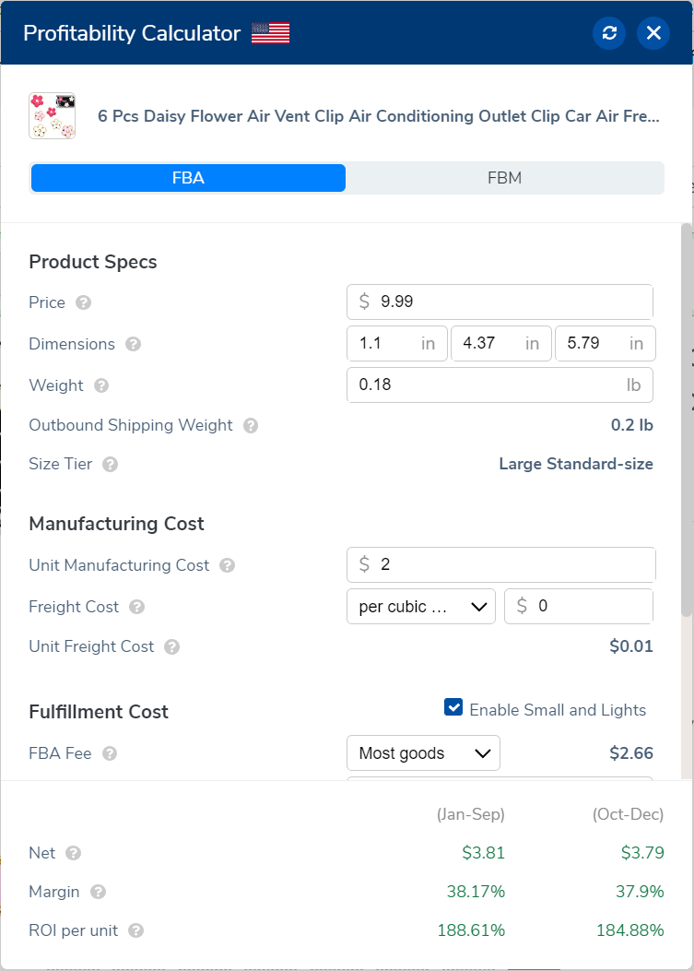Click the help icon beside Weight
Screen dimensions: 694x971
pos(101,385)
